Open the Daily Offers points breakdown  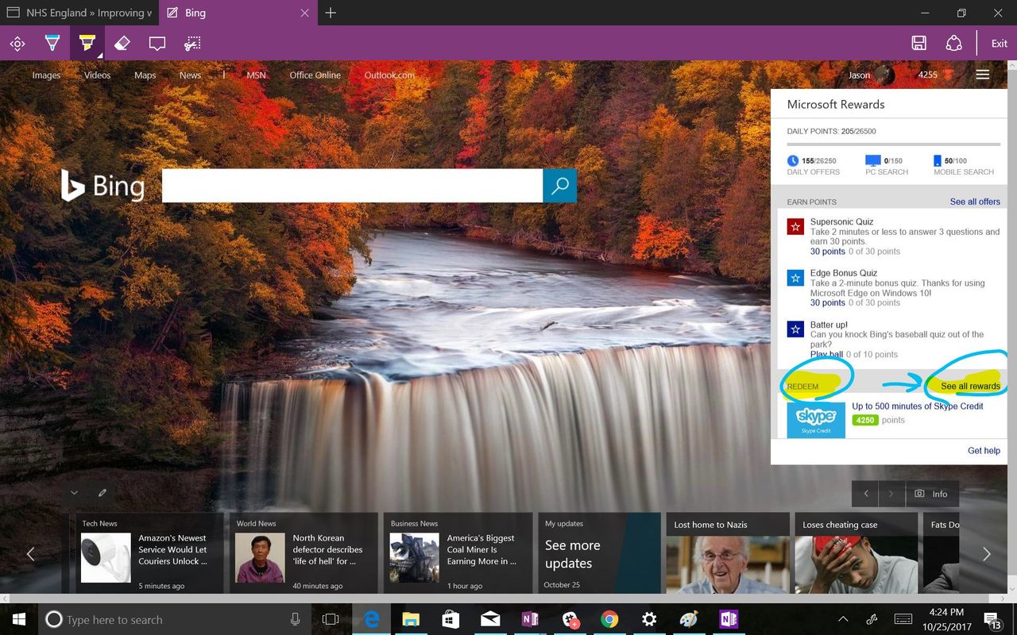812,165
